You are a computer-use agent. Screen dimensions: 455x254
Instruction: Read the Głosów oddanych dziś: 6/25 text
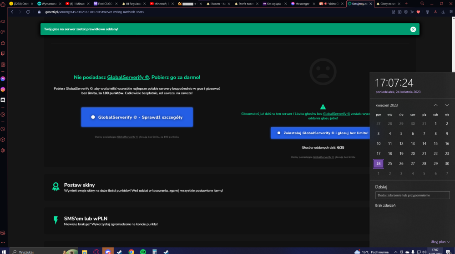pos(323,147)
